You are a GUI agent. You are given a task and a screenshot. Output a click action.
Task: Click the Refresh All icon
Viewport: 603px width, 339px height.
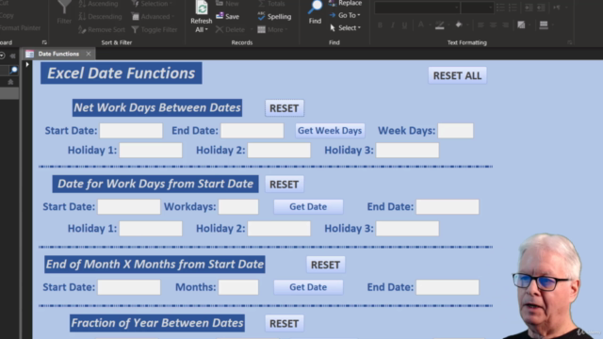point(202,8)
